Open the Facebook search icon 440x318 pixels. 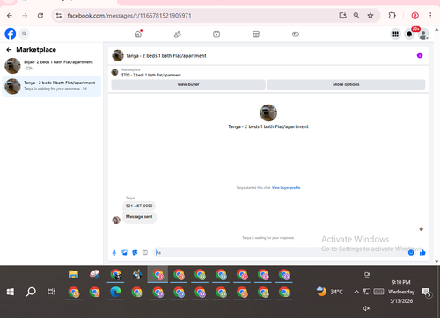[x=24, y=33]
